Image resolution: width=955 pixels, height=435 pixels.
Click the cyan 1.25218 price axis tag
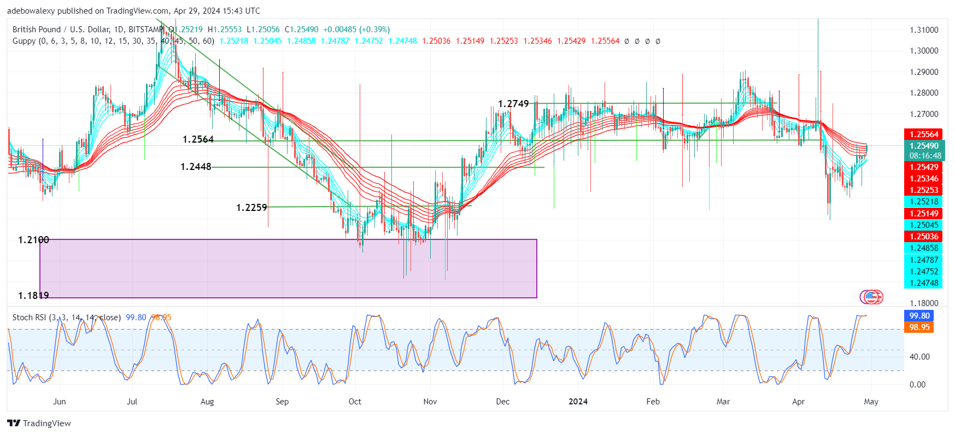coord(924,202)
